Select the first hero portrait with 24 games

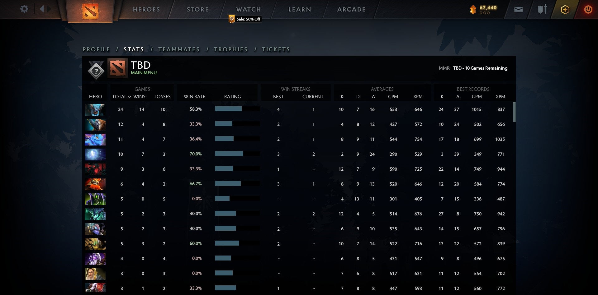pyautogui.click(x=95, y=109)
